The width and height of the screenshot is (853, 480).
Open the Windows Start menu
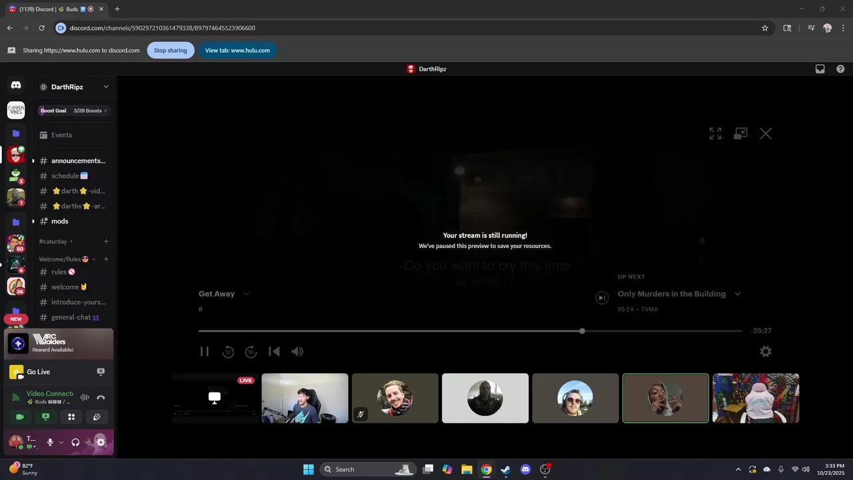(309, 469)
